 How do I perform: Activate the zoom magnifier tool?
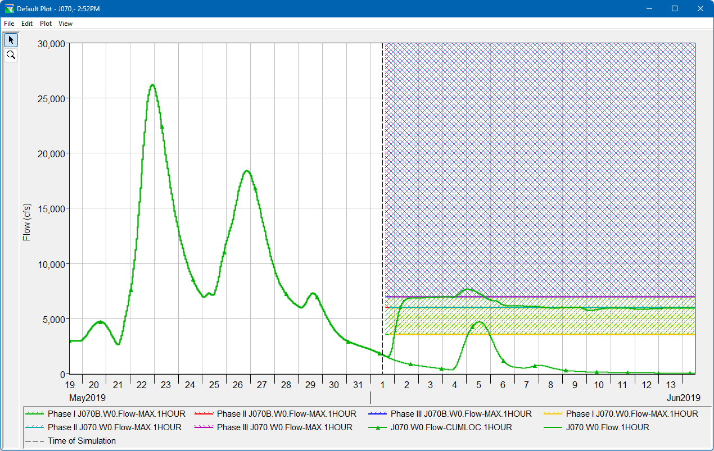(x=11, y=55)
